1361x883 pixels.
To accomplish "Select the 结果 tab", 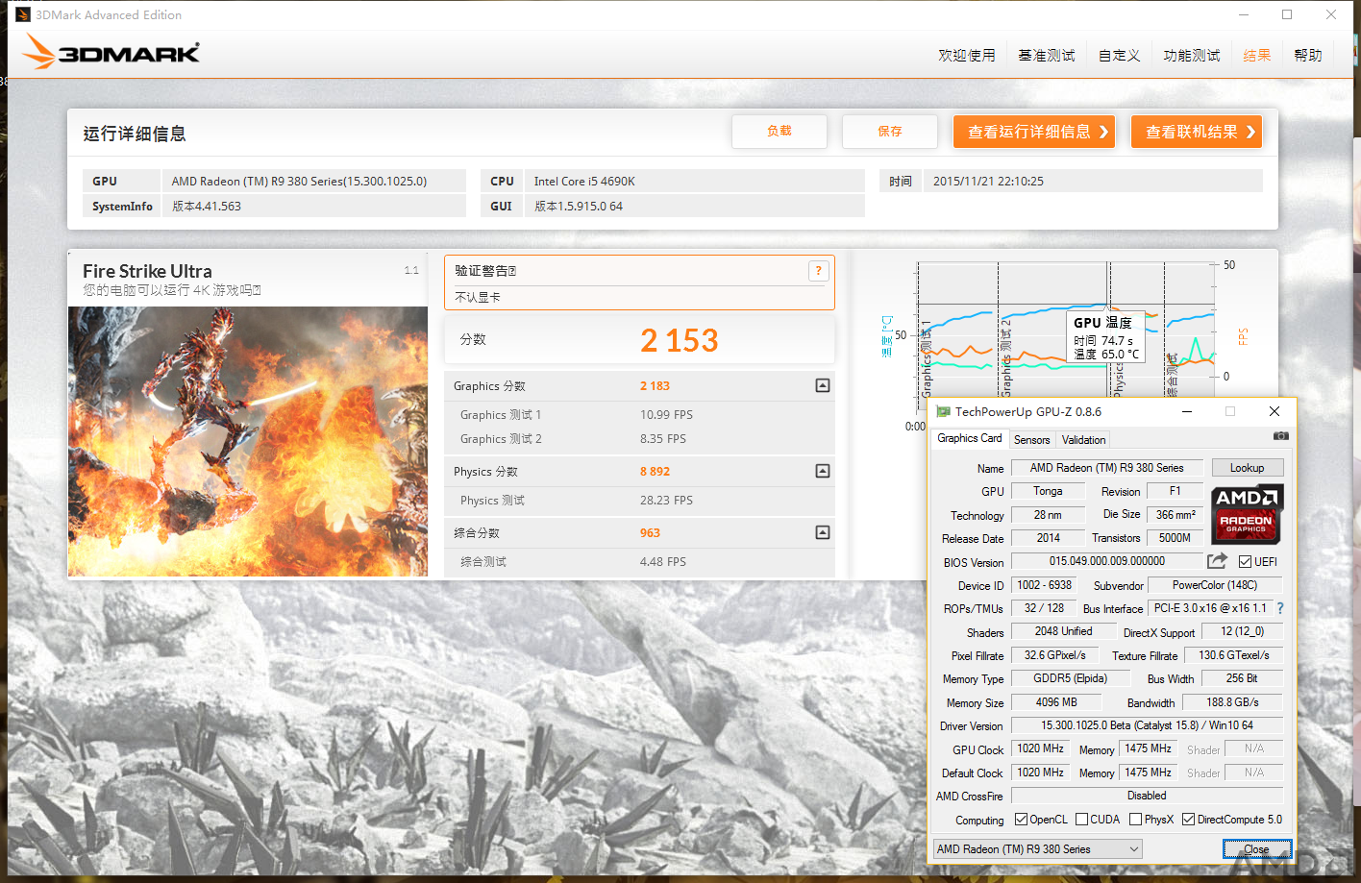I will click(x=1257, y=55).
